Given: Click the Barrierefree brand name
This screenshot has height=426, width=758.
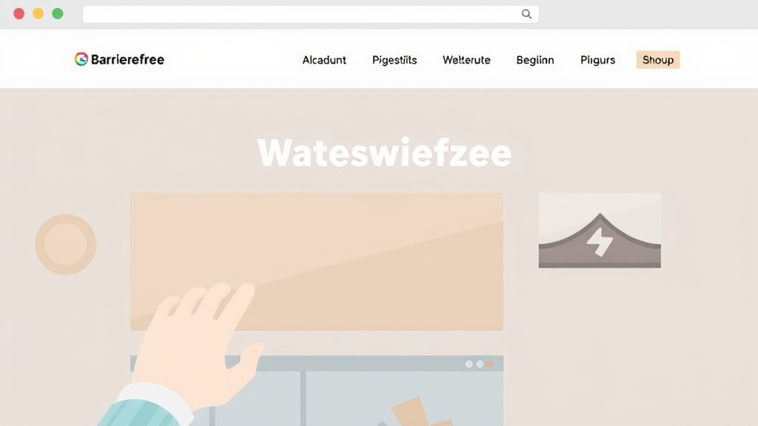Looking at the screenshot, I should (x=127, y=59).
